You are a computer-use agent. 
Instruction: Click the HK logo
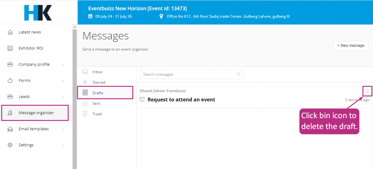[x=38, y=13]
